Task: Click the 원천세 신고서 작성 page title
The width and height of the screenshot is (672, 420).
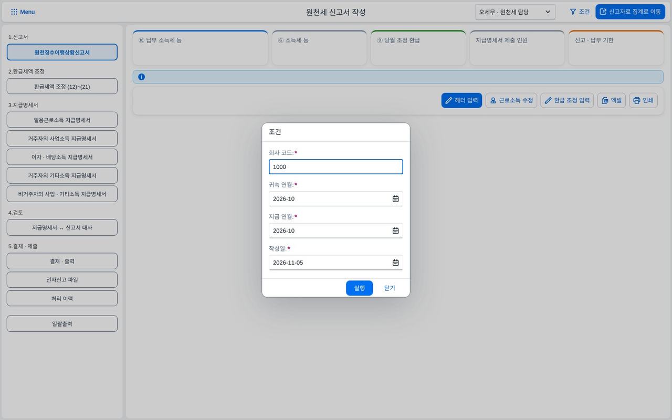Action: [x=336, y=12]
